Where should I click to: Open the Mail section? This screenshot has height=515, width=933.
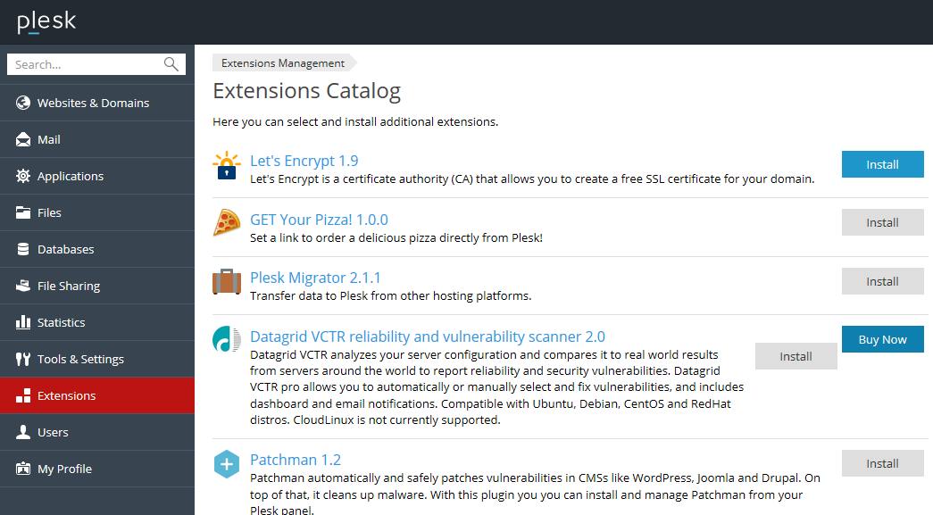(x=49, y=139)
